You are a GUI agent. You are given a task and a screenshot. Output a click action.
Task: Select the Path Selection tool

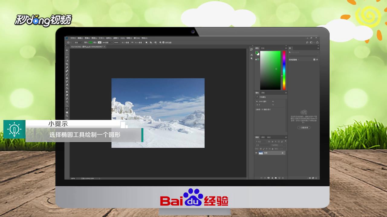point(67,105)
